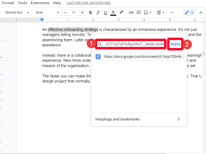Open the text alignment options
Image resolution: width=206 pixels, height=154 pixels.
click(x=161, y=13)
